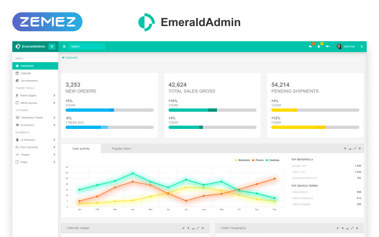
Task: Expand the User activity panel to fullscreen
Action: tap(355, 148)
